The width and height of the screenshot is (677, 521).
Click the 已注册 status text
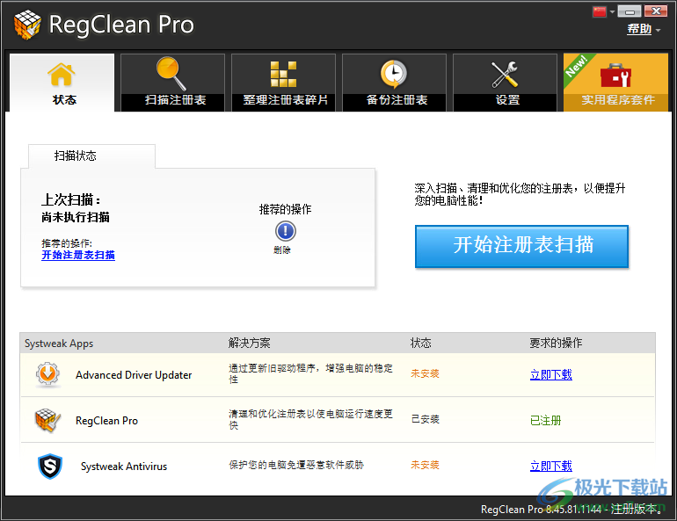pos(545,421)
